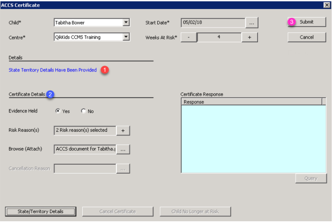Select Yes for Evidence Held
This screenshot has height=223, width=333.
pyautogui.click(x=58, y=111)
